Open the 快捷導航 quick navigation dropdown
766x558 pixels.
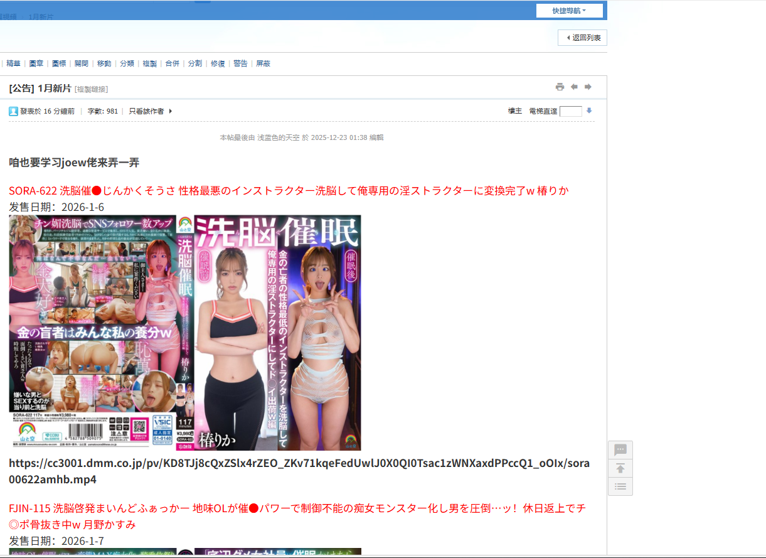(570, 11)
